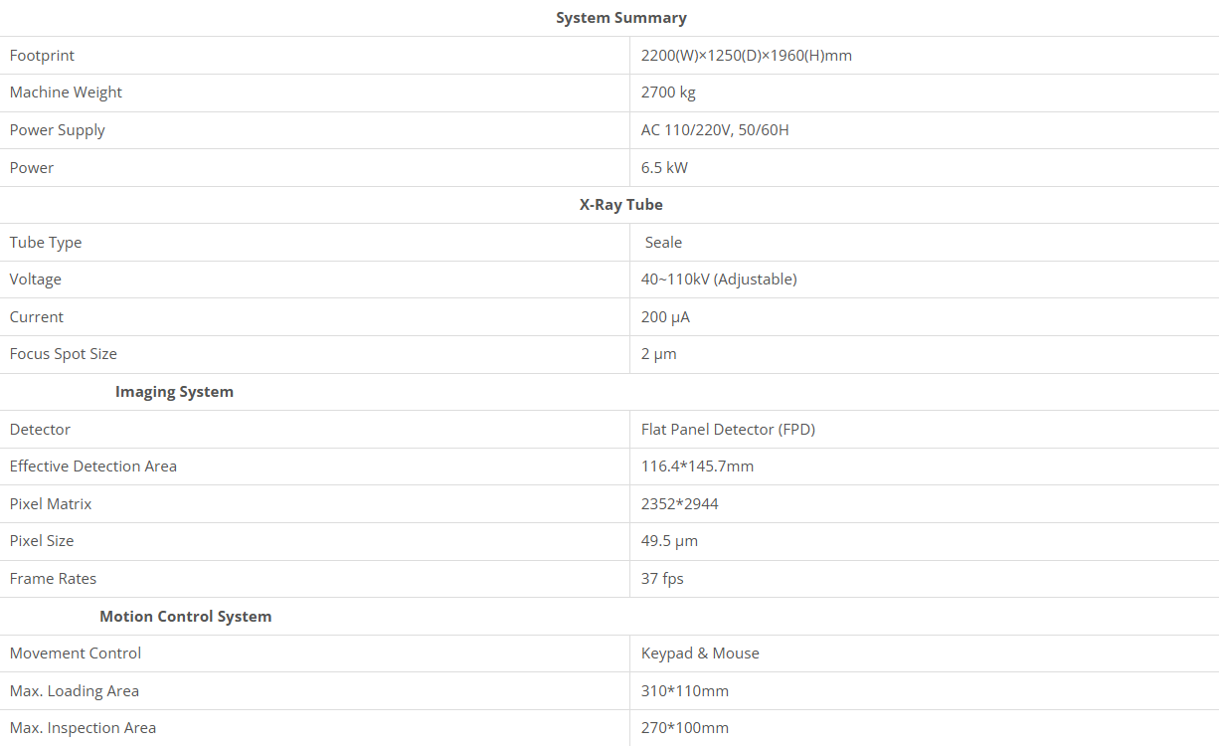Screen dimensions: 1219x746
Task: Click the 40~110kV (Adjustable) voltage value
Action: click(719, 280)
